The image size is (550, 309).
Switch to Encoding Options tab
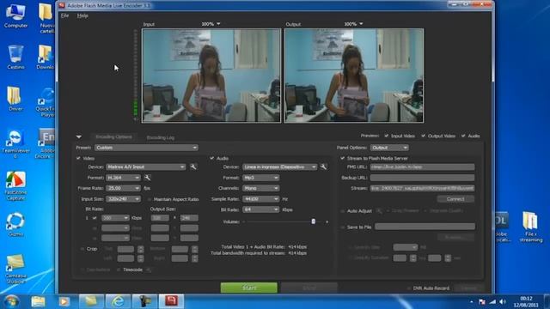113,137
